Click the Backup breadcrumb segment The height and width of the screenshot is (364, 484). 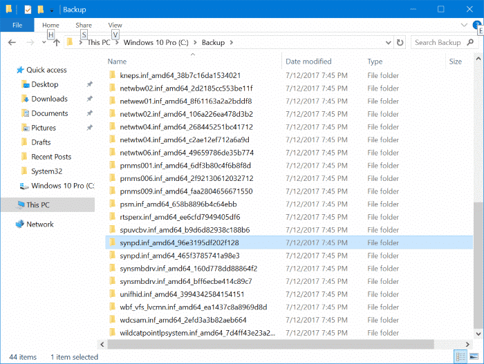tap(213, 42)
